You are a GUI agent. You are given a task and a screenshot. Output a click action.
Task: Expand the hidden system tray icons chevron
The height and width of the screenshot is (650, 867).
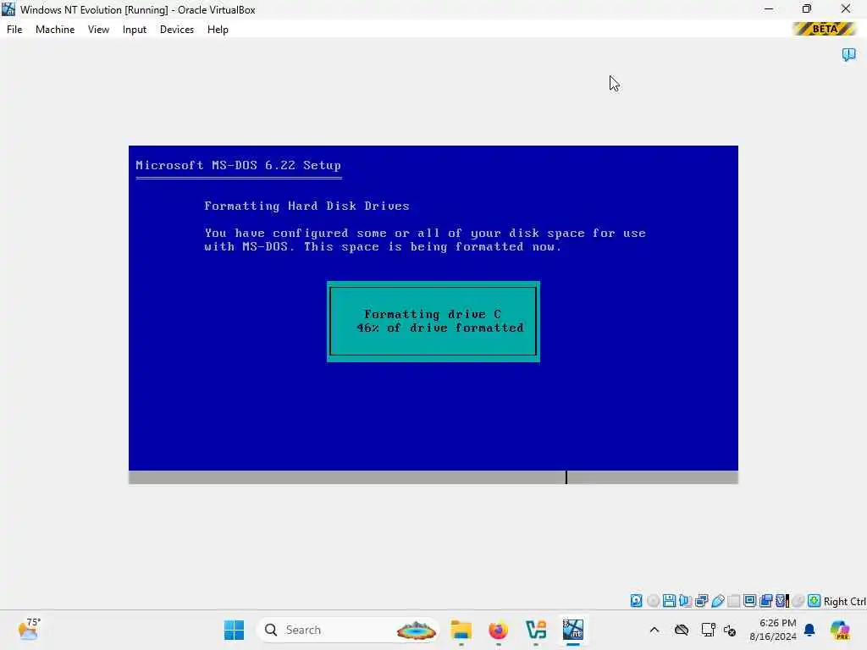click(654, 630)
